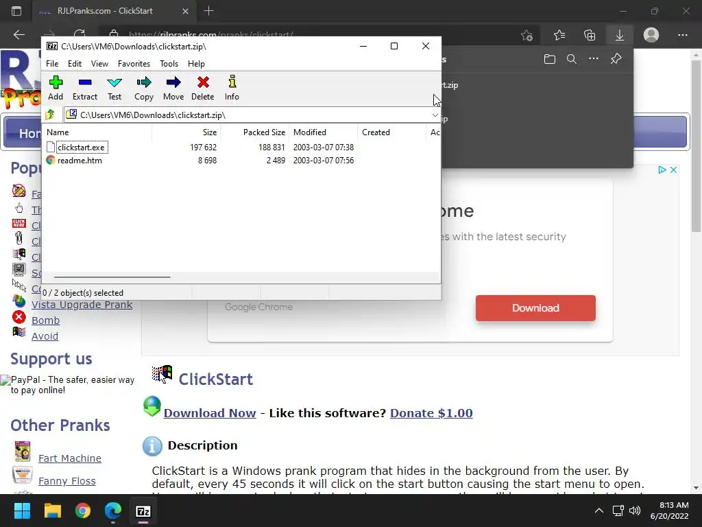
Task: Click the network icon in system tray
Action: [x=618, y=511]
